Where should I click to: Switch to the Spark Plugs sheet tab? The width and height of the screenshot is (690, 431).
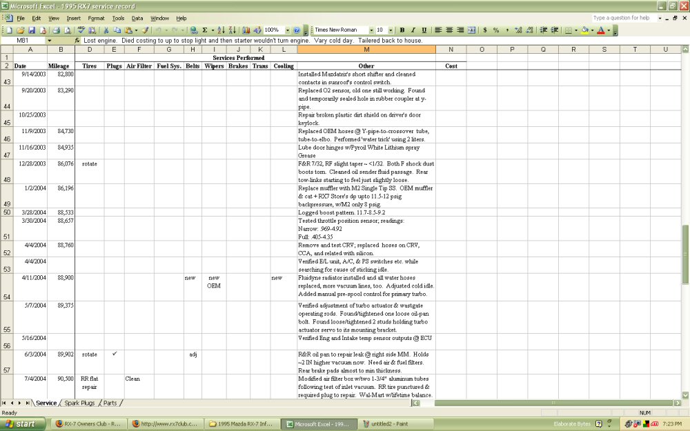pyautogui.click(x=79, y=403)
